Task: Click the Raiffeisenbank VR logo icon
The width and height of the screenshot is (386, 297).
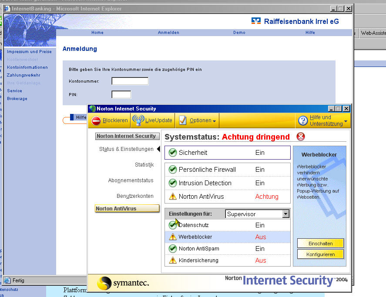Action: [x=256, y=21]
